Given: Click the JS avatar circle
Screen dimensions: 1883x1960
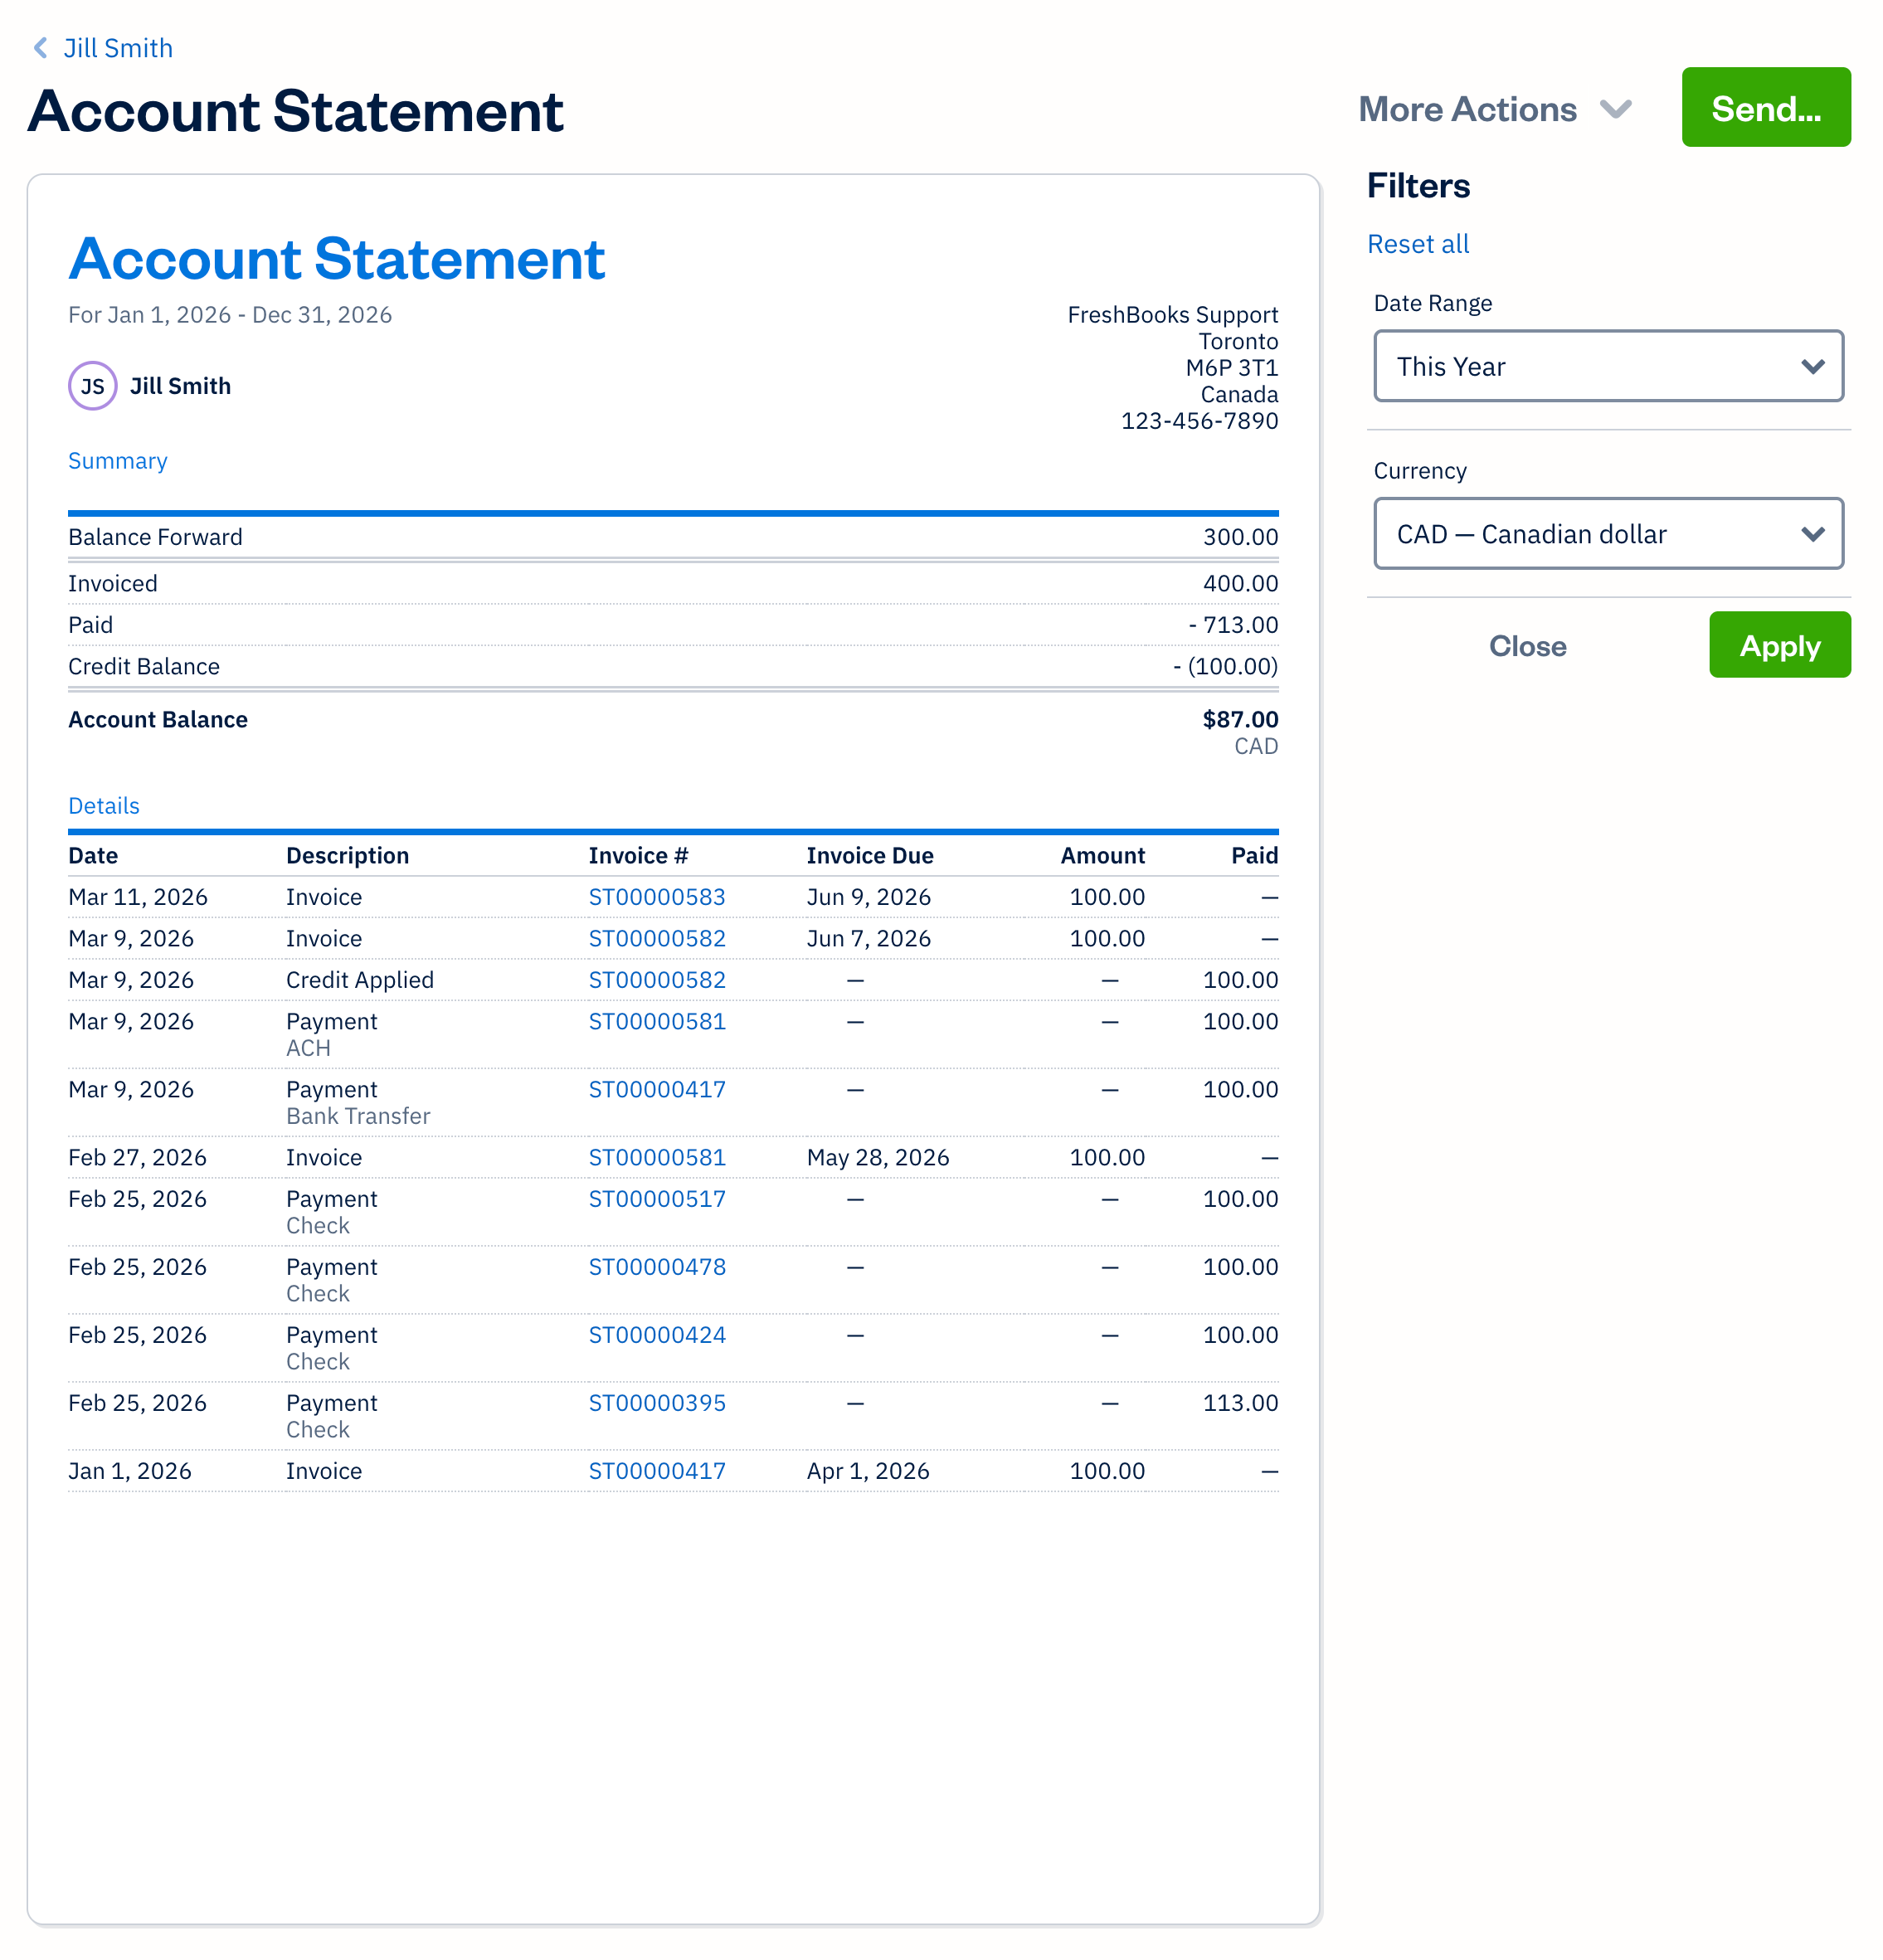Looking at the screenshot, I should pyautogui.click(x=92, y=385).
